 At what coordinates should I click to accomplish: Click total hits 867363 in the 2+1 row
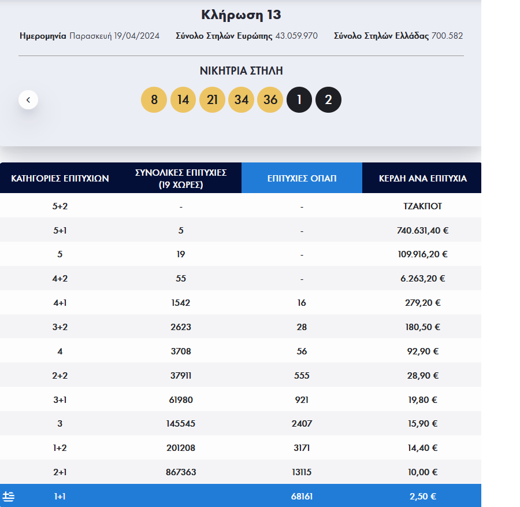[x=181, y=472]
